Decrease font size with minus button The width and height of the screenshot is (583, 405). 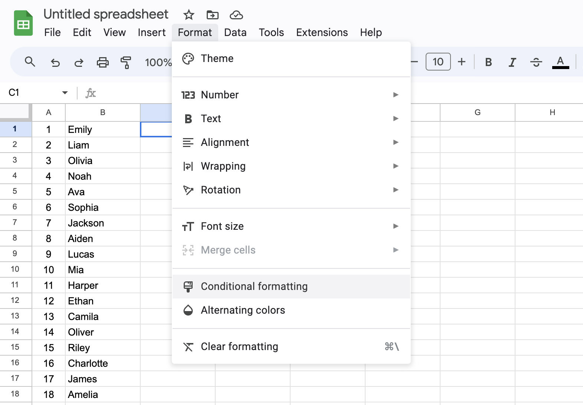coord(415,62)
